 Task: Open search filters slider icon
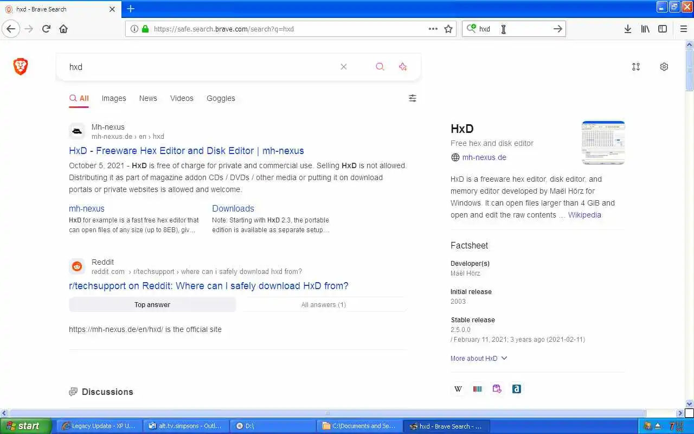pyautogui.click(x=413, y=98)
